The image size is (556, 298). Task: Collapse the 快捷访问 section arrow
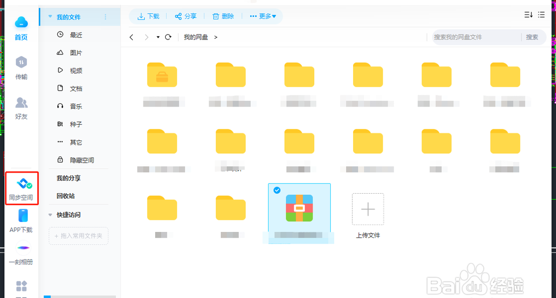50,215
